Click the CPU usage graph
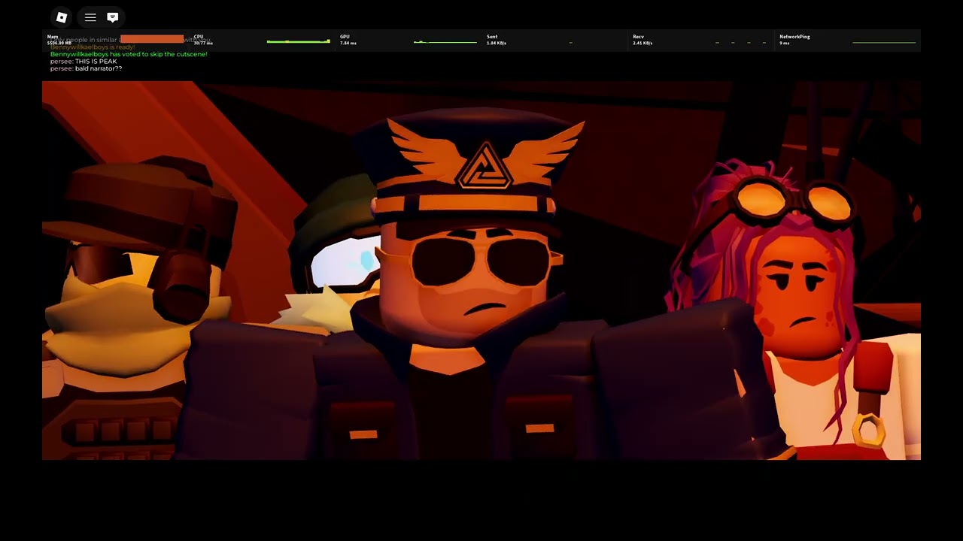Viewport: 963px width, 541px height. 298,41
